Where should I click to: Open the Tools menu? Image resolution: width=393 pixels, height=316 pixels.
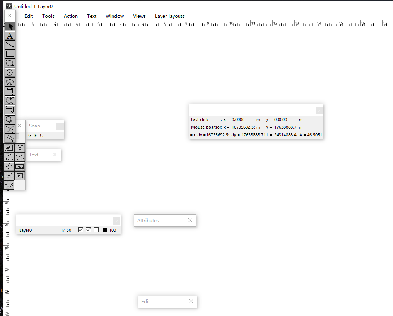(48, 16)
